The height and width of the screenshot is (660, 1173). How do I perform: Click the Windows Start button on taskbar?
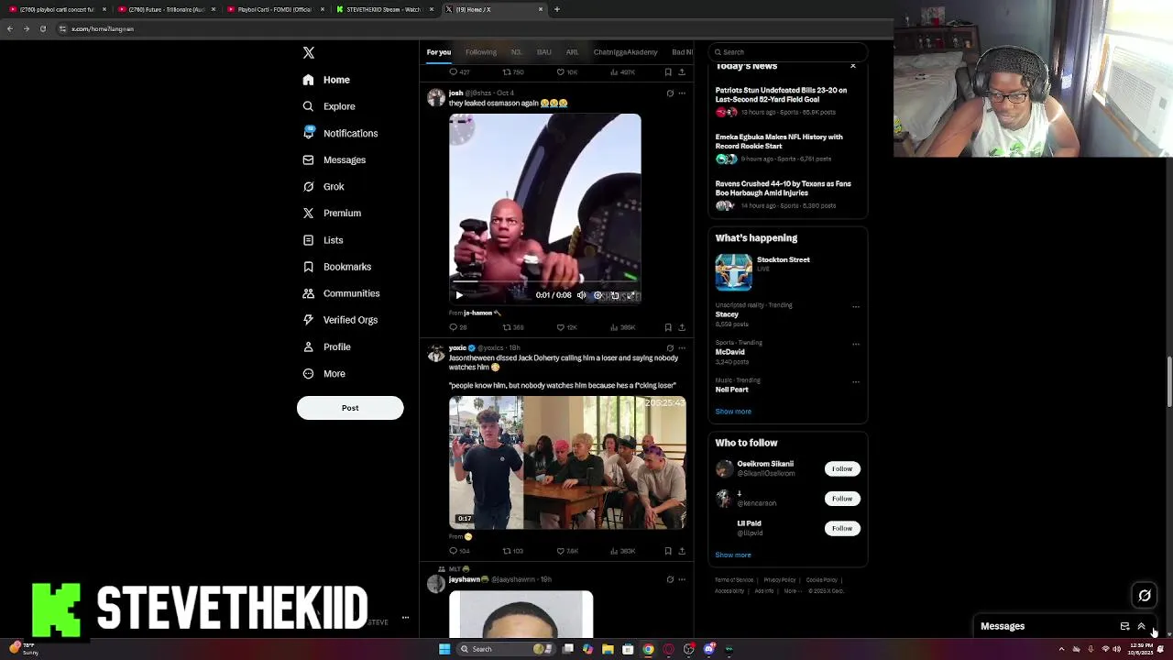click(444, 649)
